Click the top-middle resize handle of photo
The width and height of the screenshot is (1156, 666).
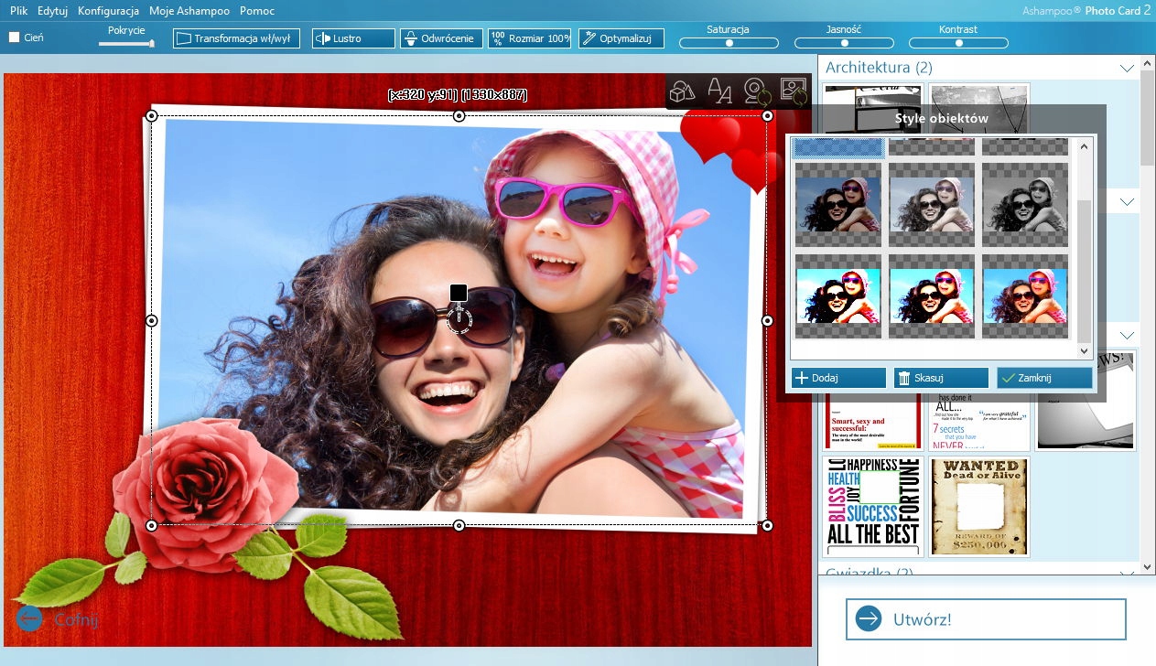click(x=459, y=115)
